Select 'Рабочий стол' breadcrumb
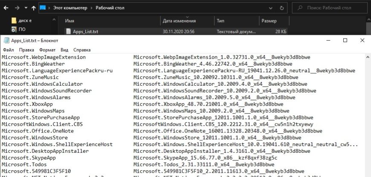Viewport: 371px width, 177px height. 110,8
